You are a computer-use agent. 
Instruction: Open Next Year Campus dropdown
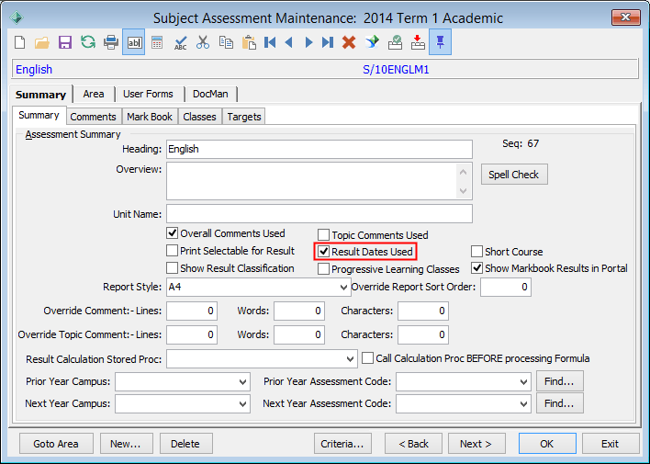[x=243, y=404]
